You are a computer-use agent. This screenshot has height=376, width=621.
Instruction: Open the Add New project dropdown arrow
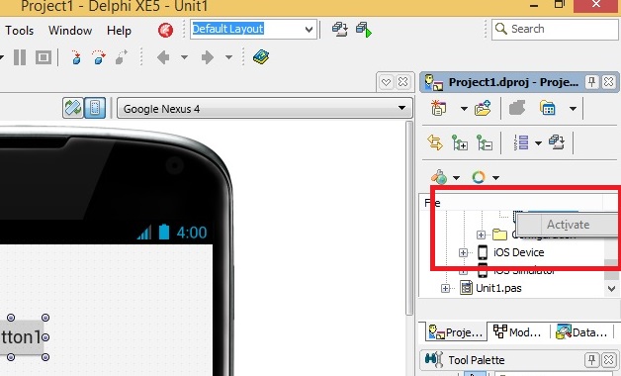point(464,108)
